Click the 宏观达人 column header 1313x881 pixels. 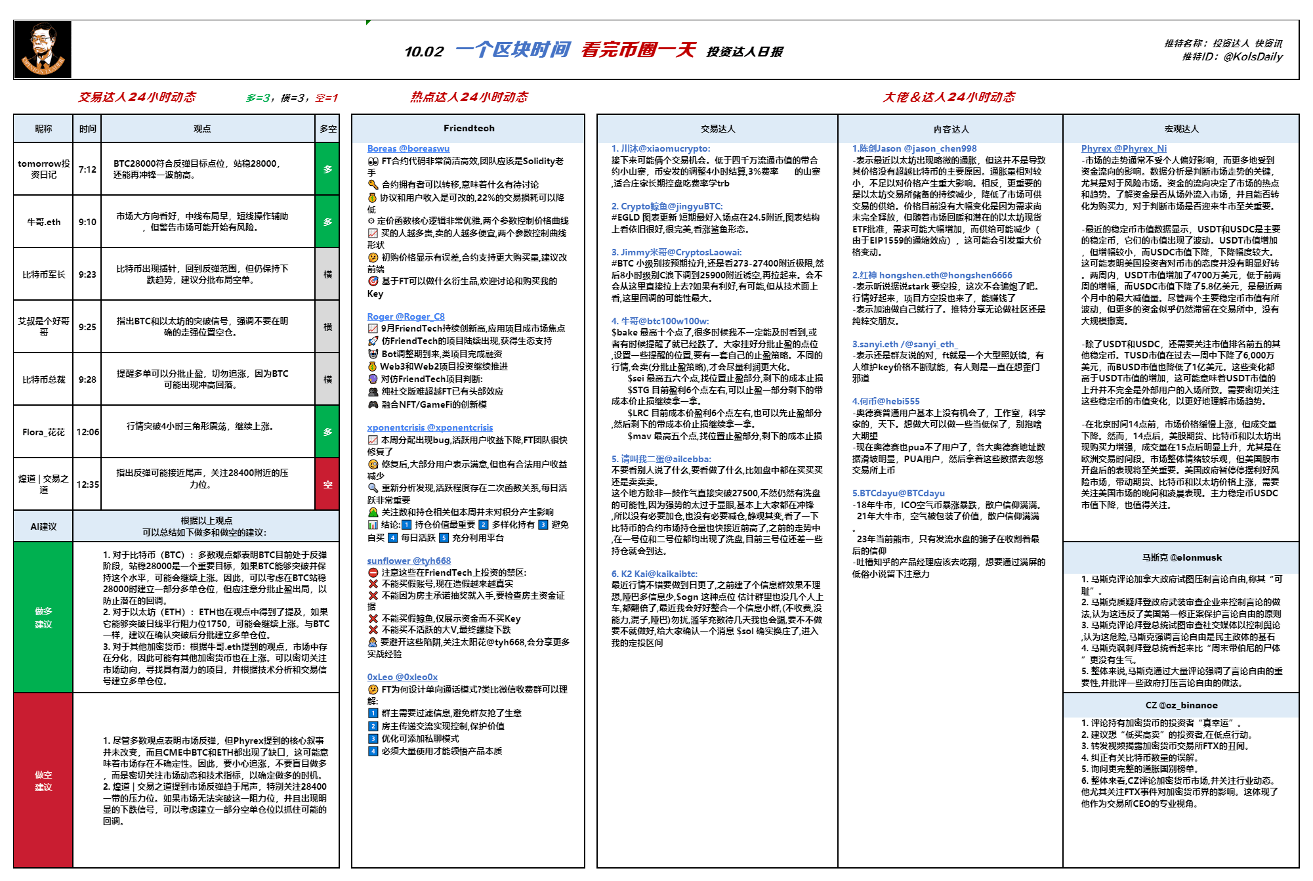coord(1181,129)
